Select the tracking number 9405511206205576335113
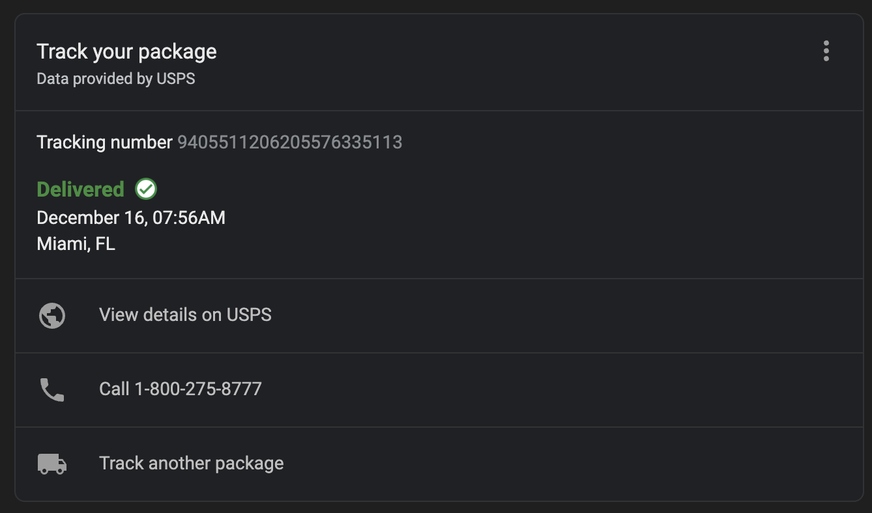The height and width of the screenshot is (513, 872). [290, 142]
